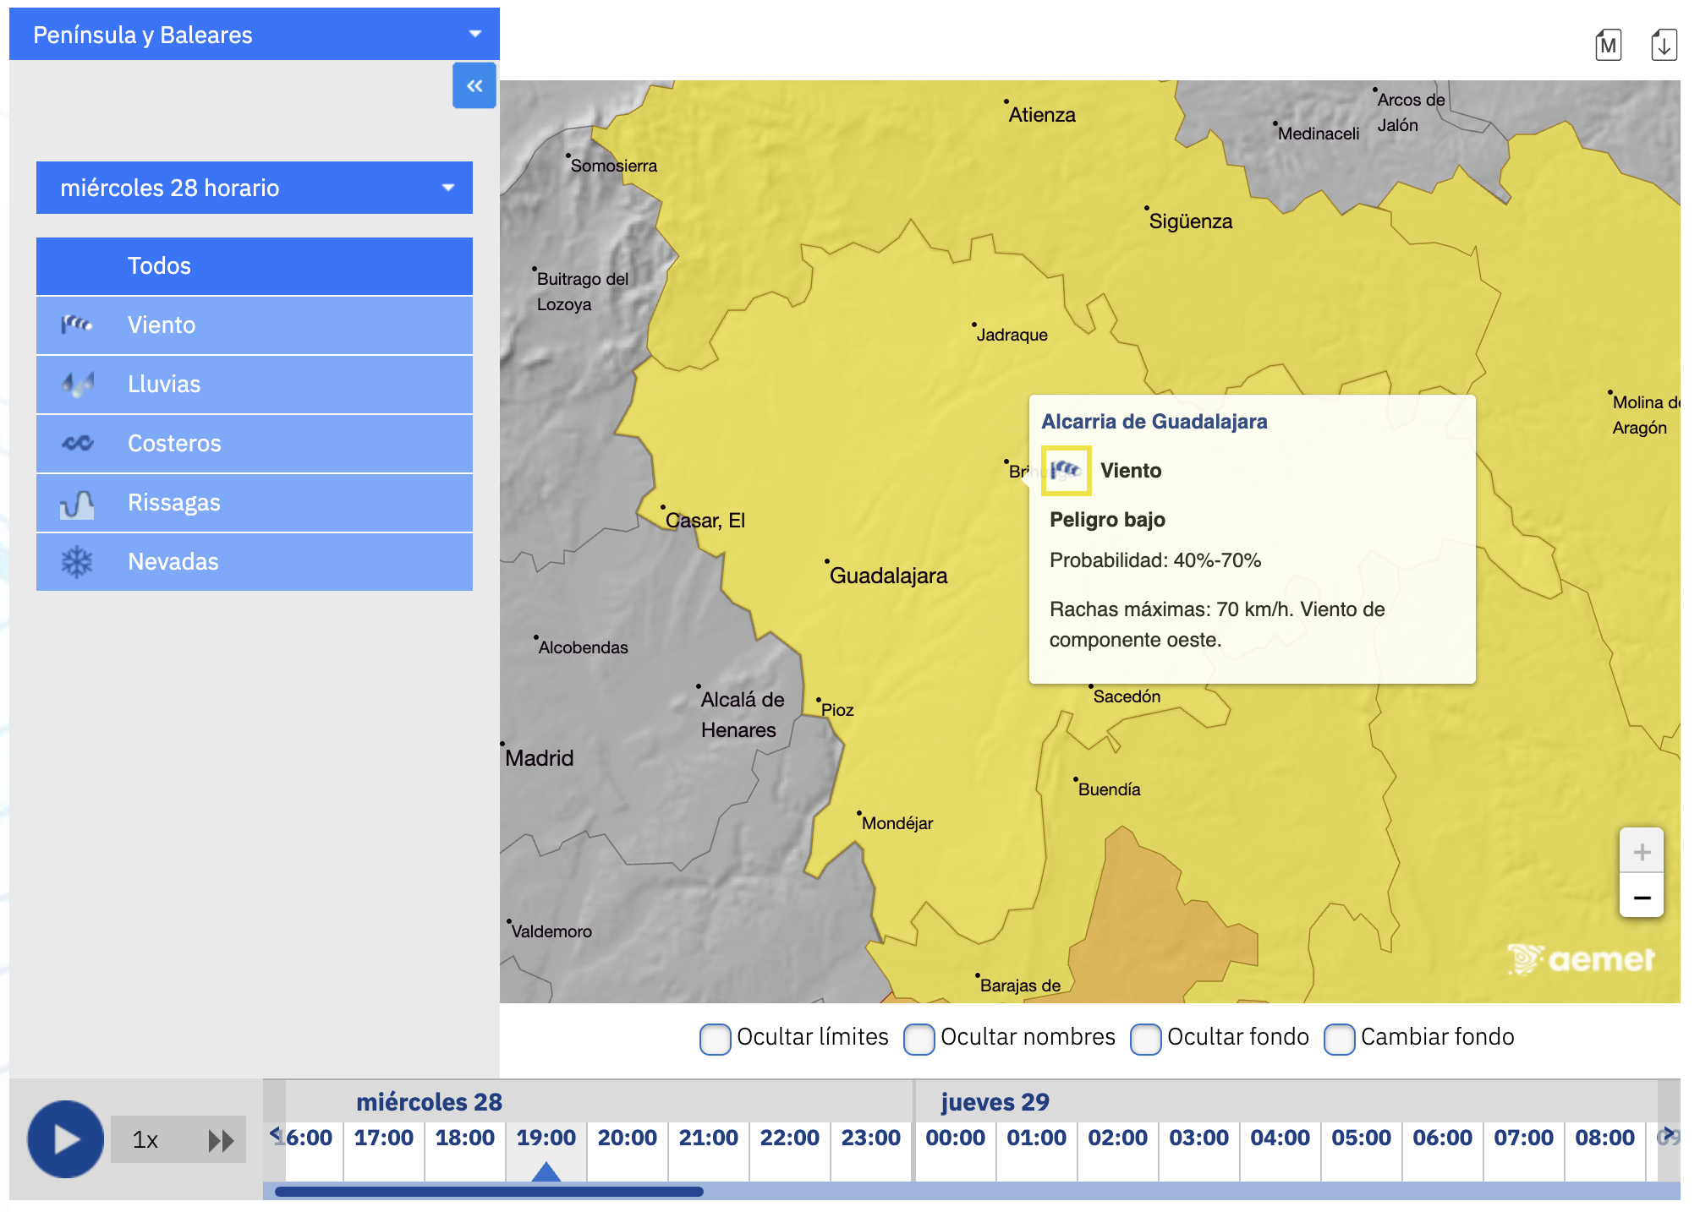This screenshot has width=1700, height=1212.
Task: Click the M document icon
Action: pyautogui.click(x=1608, y=45)
